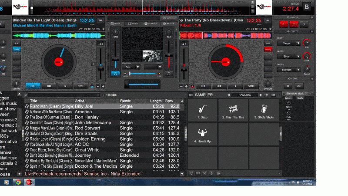Click the pitch bend minus on left deck
The width and height of the screenshot is (348, 196).
98,86
